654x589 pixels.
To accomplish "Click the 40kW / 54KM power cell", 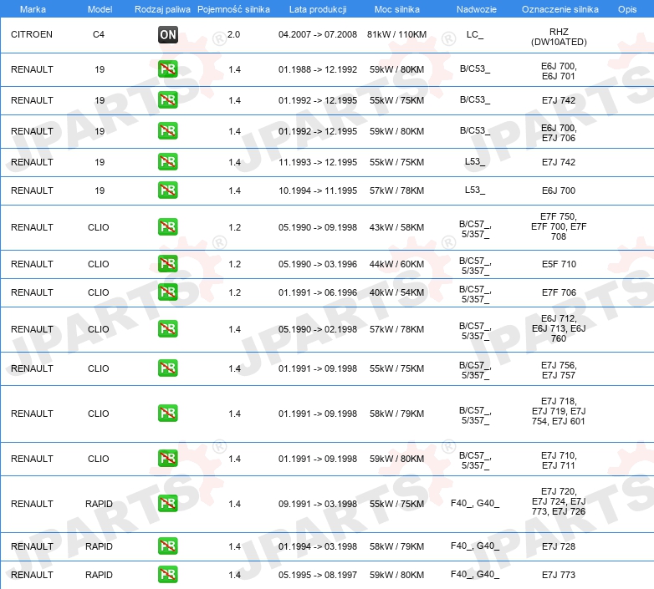I will pos(396,292).
